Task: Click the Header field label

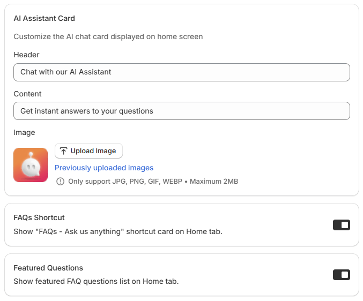Action: tap(26, 55)
